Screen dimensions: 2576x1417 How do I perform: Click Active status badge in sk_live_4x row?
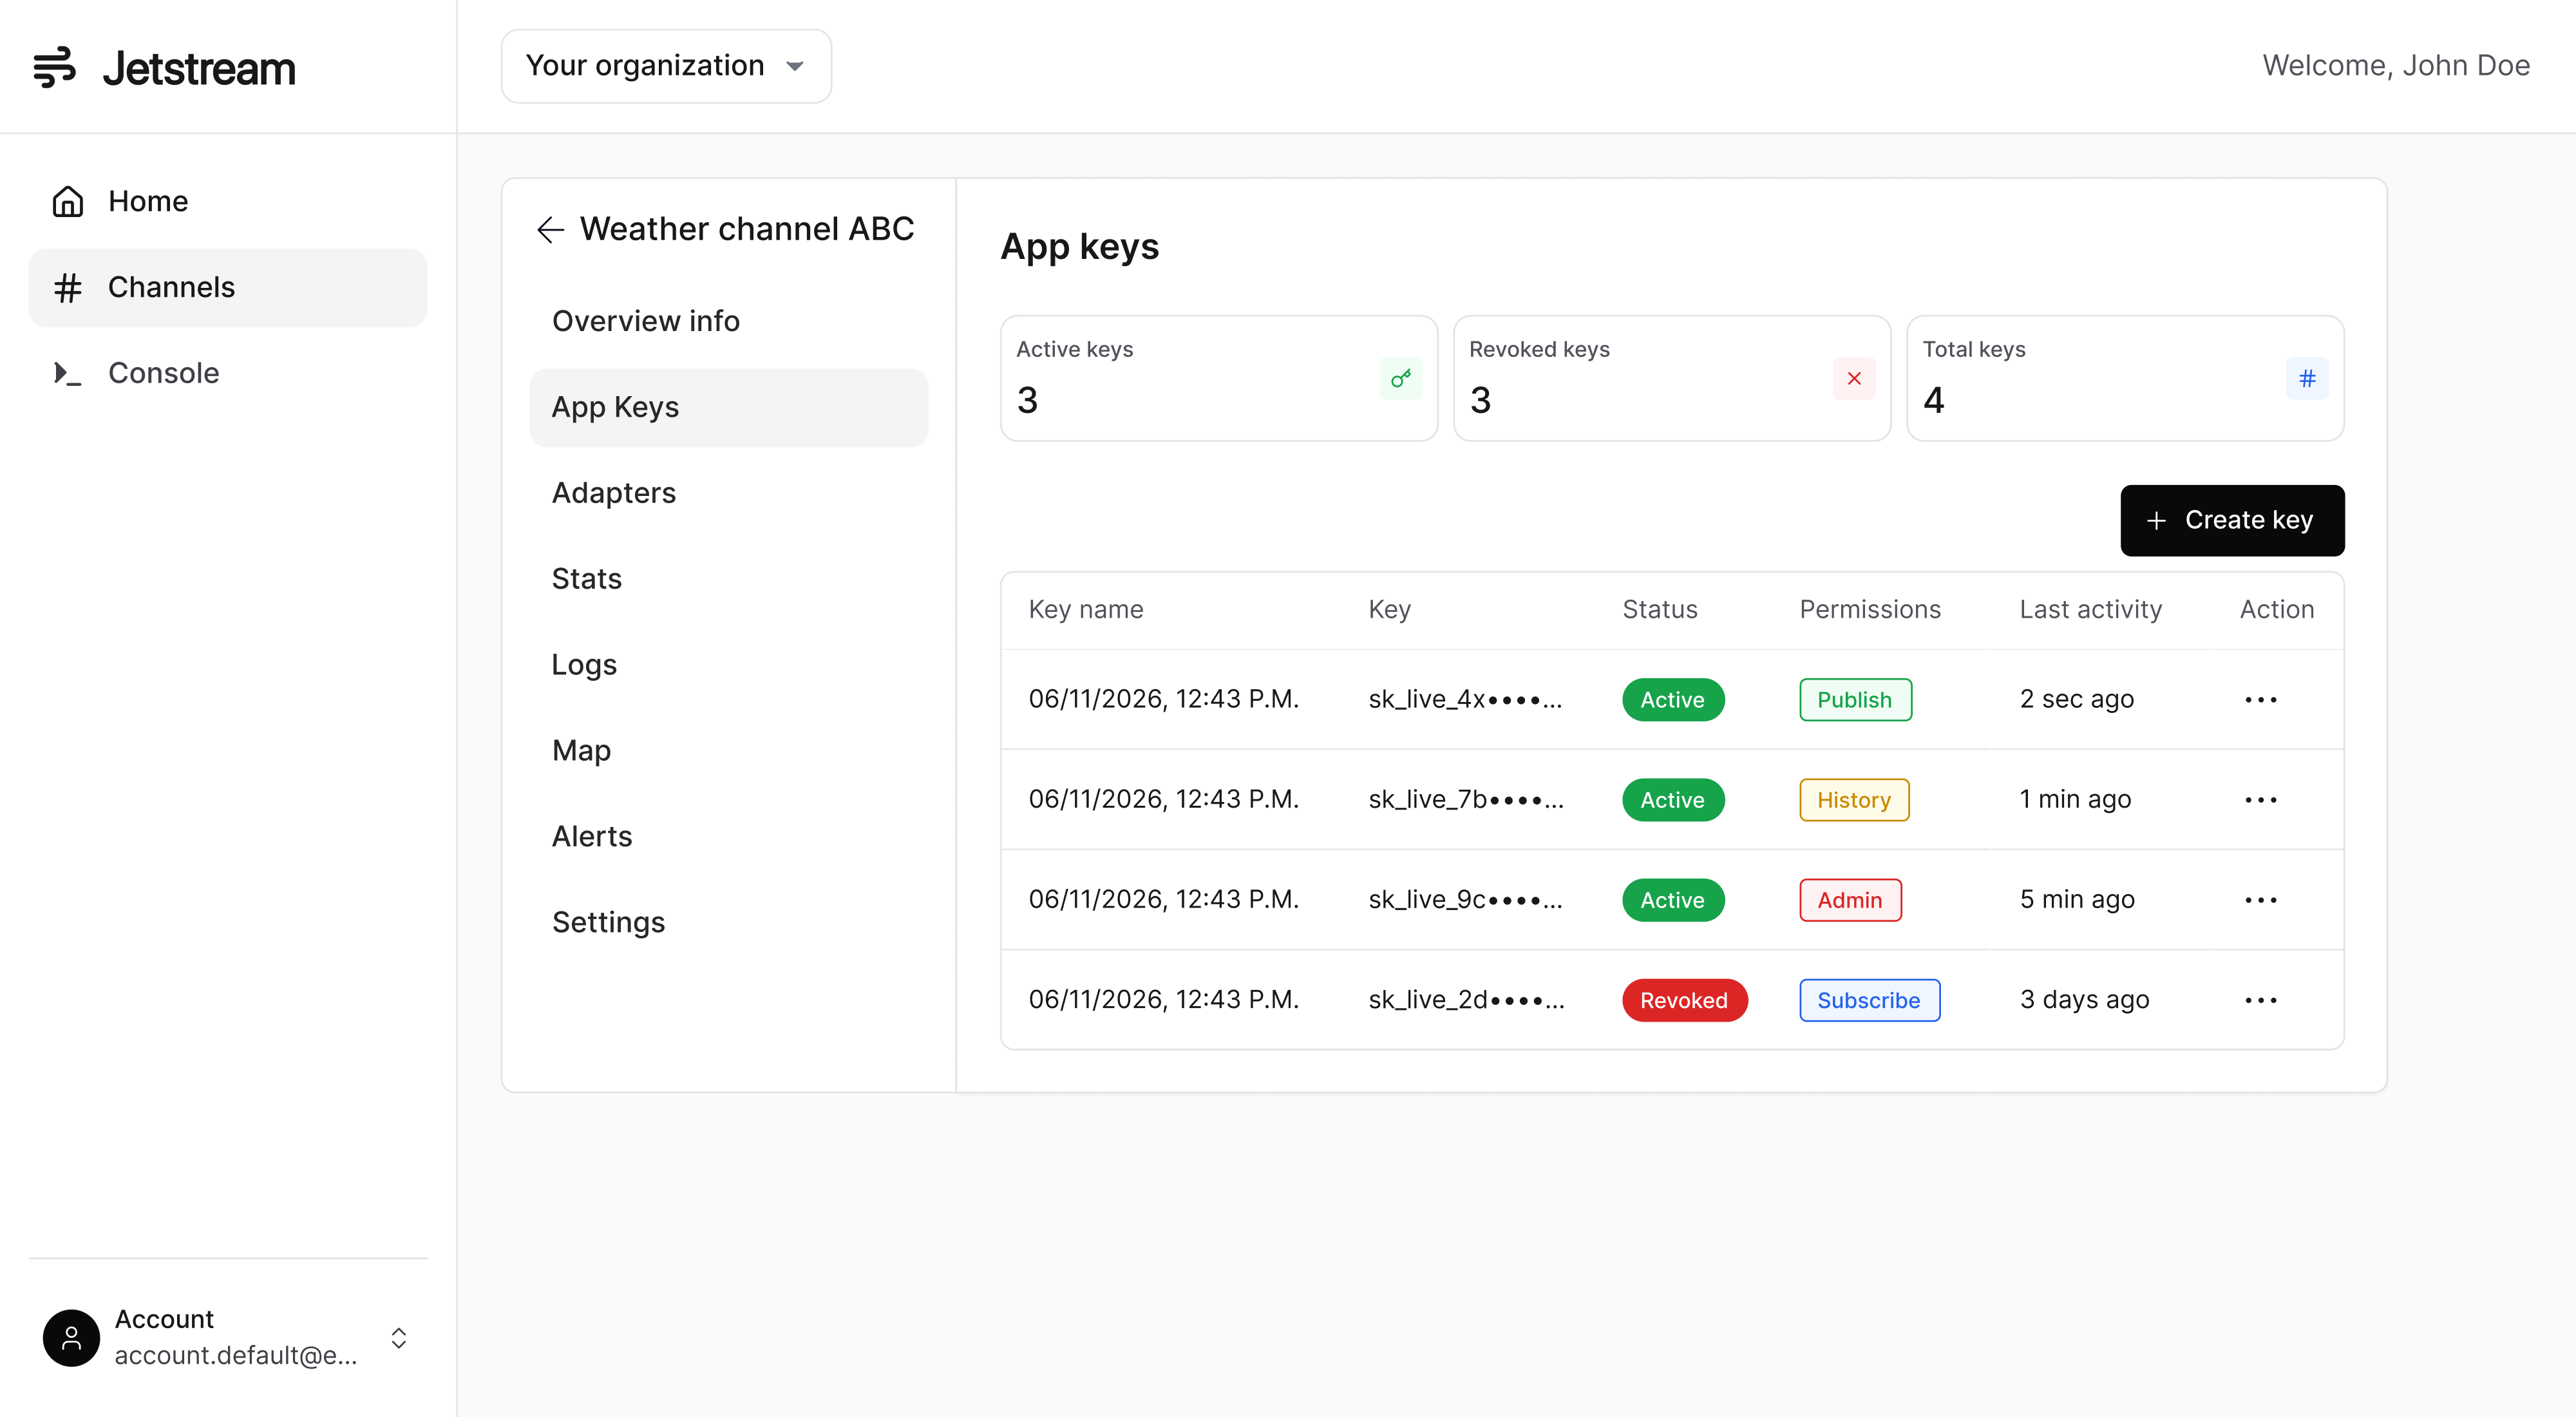1673,699
